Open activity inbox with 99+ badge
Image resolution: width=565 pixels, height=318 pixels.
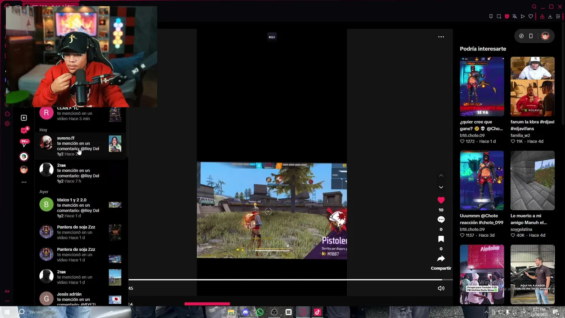pos(24,143)
